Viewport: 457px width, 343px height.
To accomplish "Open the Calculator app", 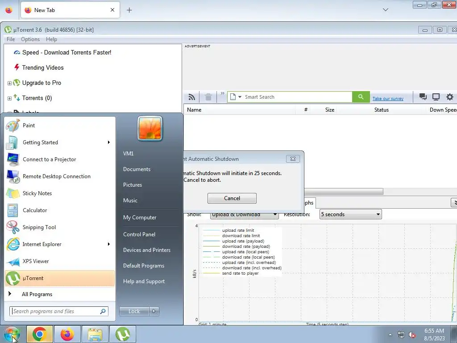I will pyautogui.click(x=60, y=210).
